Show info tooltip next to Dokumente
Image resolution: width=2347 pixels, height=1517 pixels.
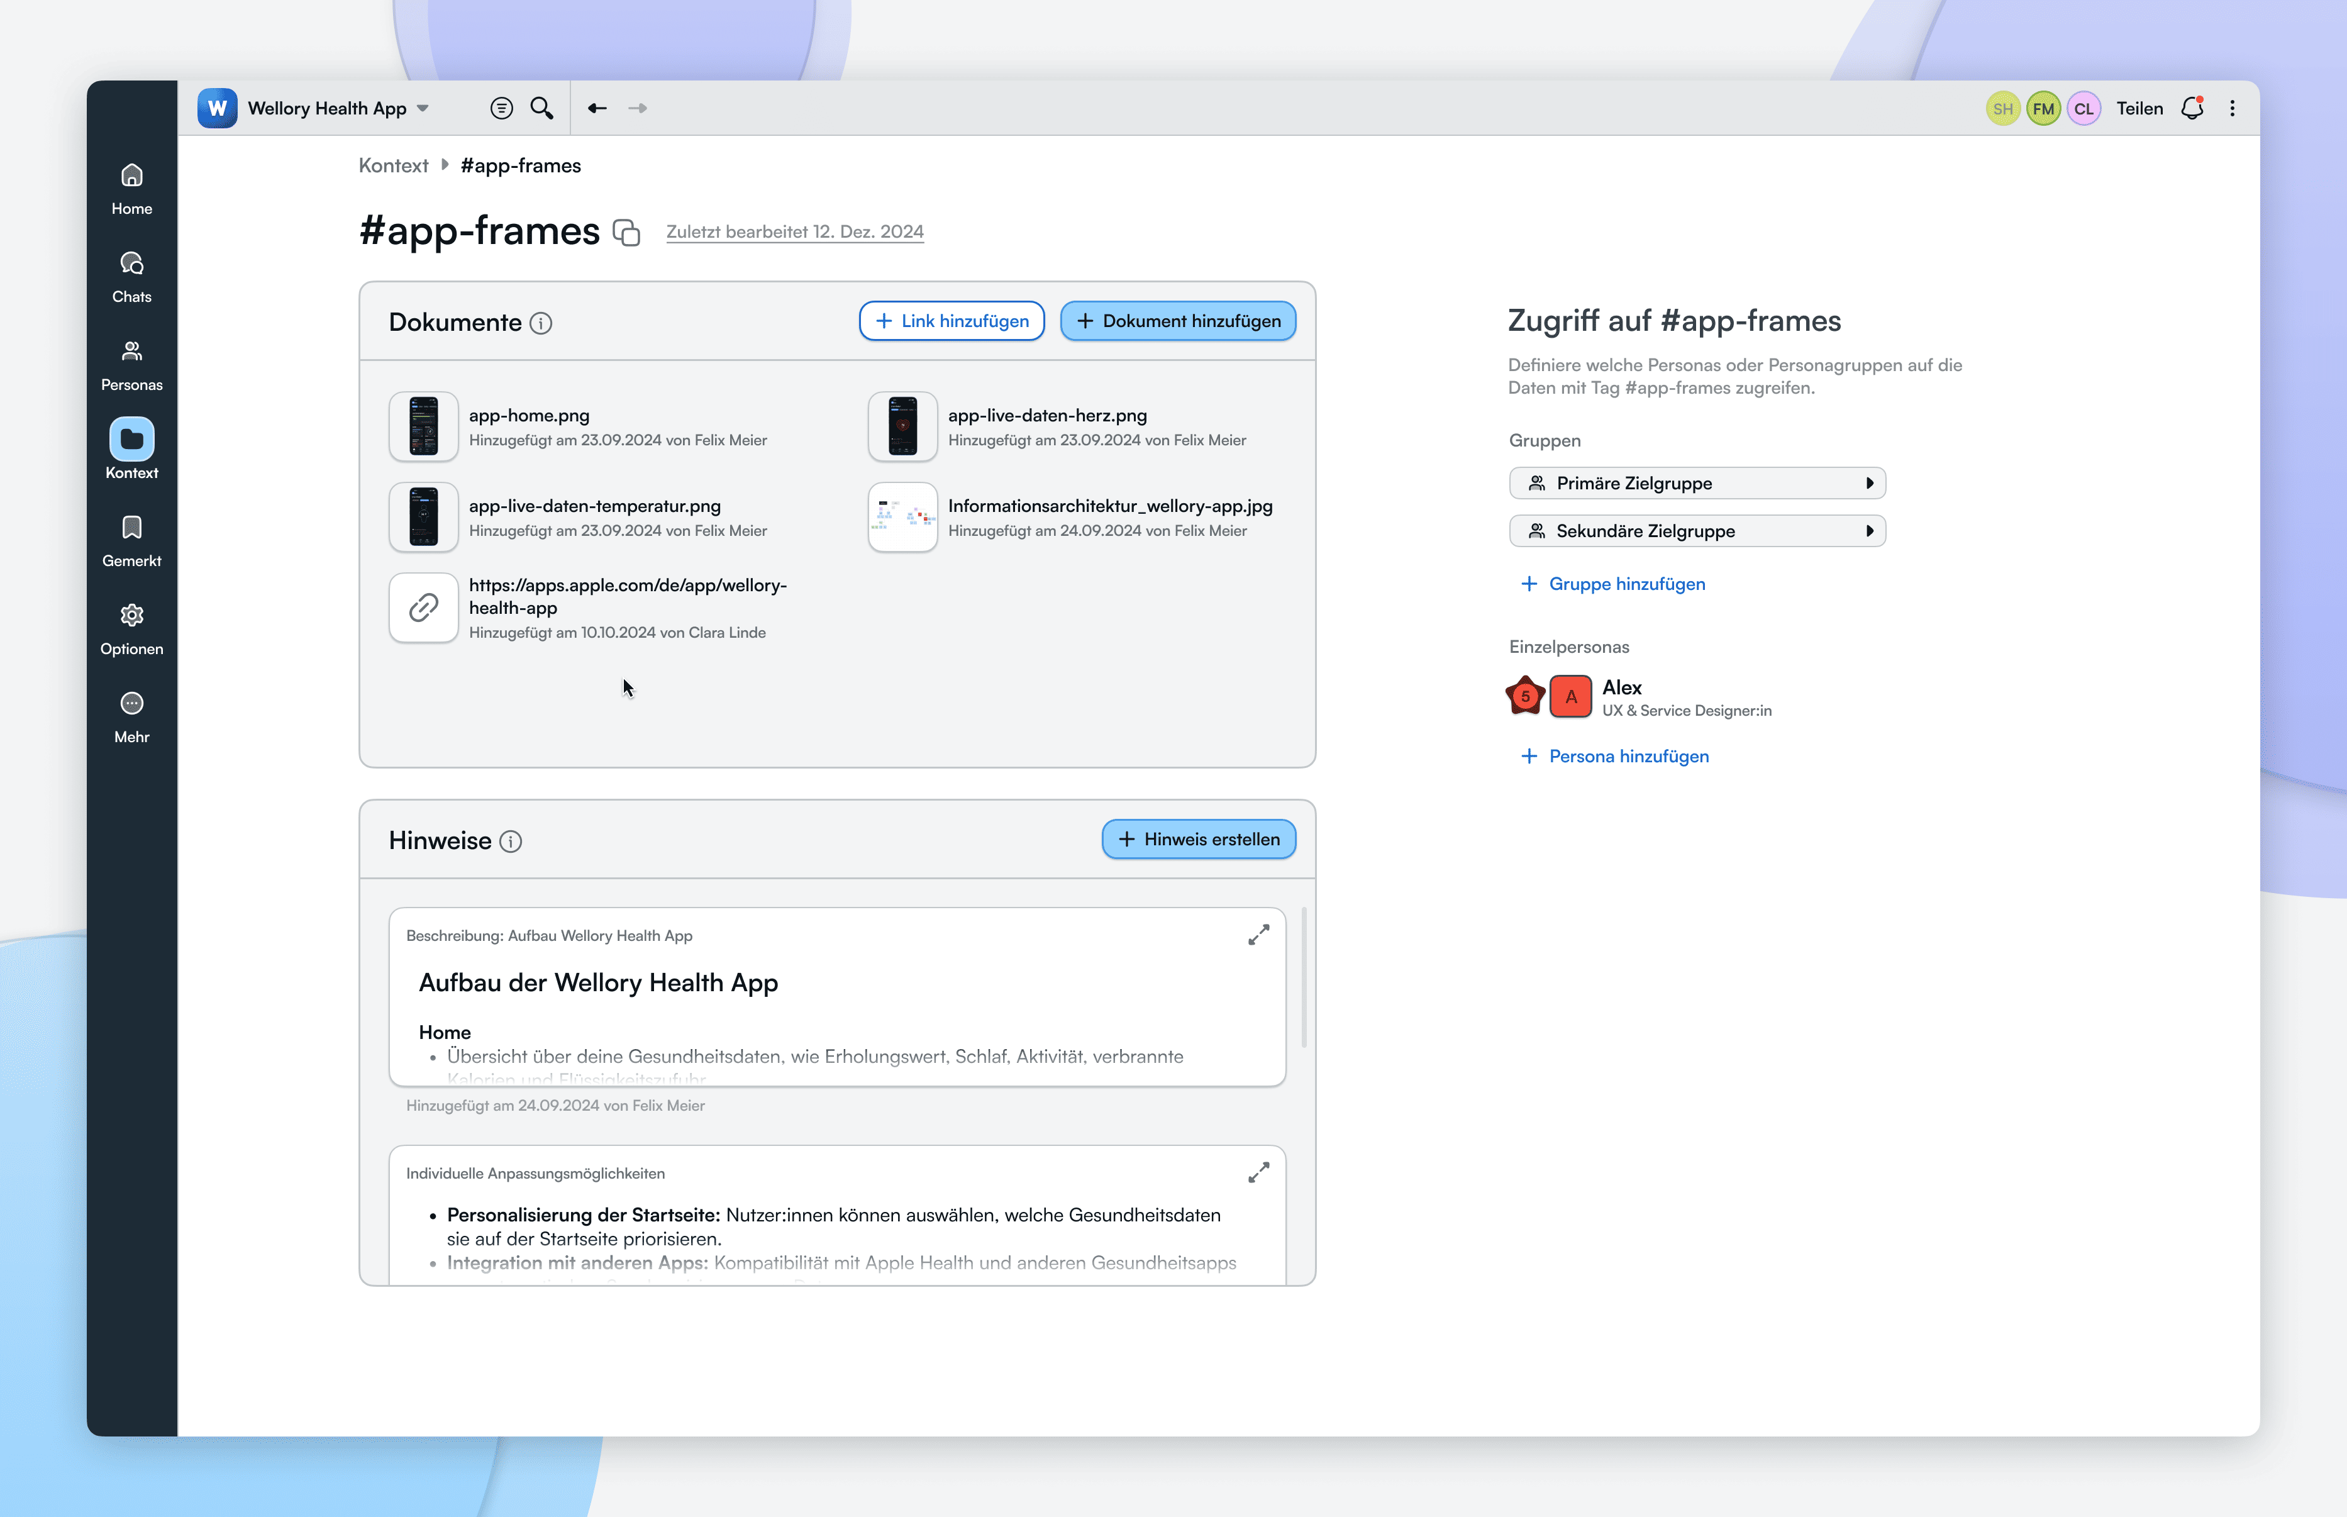tap(541, 323)
